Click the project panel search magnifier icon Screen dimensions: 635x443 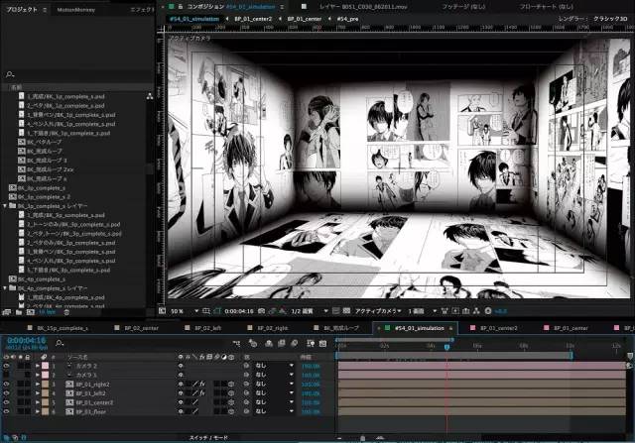point(10,74)
